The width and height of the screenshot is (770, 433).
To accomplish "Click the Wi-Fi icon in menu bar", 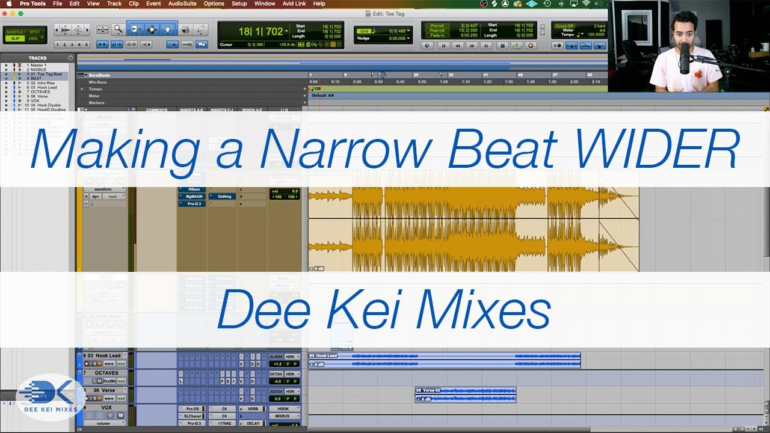I will pos(587,4).
